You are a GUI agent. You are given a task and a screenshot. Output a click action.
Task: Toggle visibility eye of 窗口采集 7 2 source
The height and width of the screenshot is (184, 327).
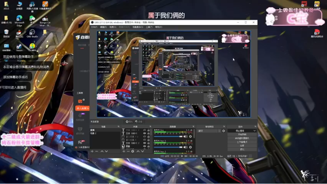coord(145,137)
